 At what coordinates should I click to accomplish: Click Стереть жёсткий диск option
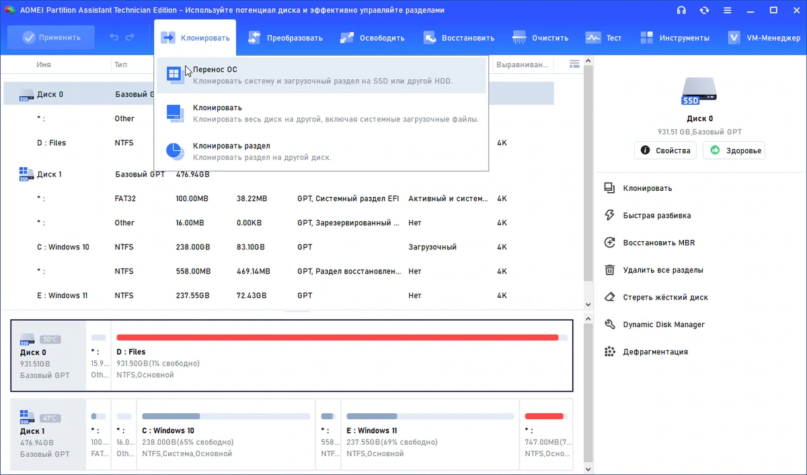(x=665, y=297)
